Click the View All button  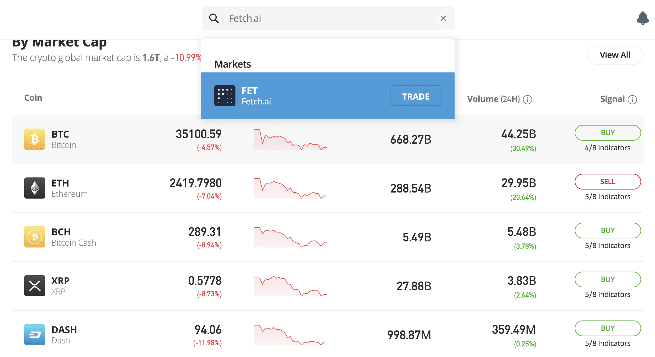pos(615,55)
